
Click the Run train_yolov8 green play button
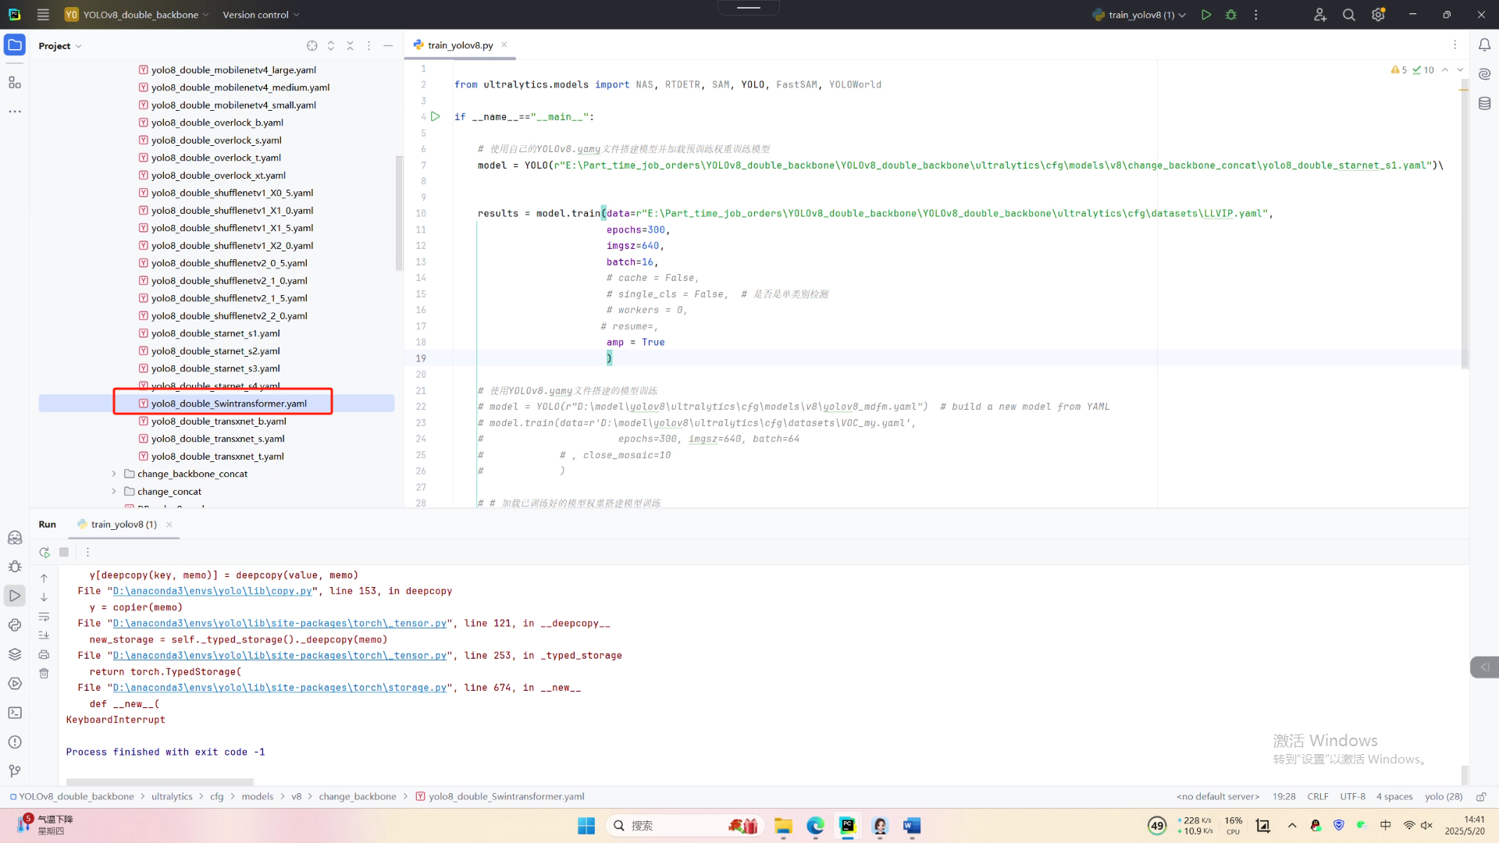[1206, 15]
